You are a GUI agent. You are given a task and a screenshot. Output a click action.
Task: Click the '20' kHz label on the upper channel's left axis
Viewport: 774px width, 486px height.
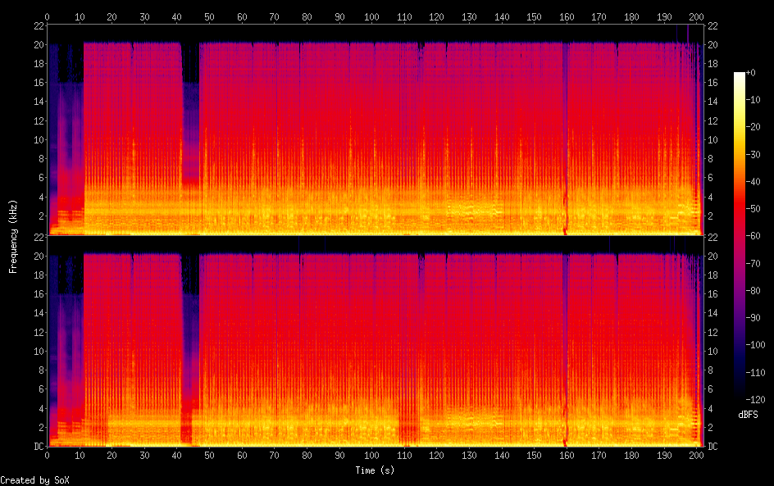coord(39,45)
